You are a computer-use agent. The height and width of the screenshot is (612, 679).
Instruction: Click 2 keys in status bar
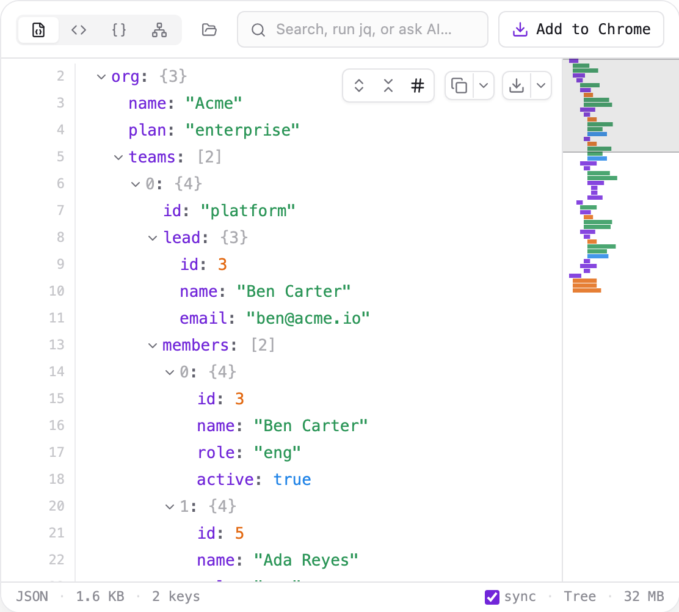[x=176, y=596]
